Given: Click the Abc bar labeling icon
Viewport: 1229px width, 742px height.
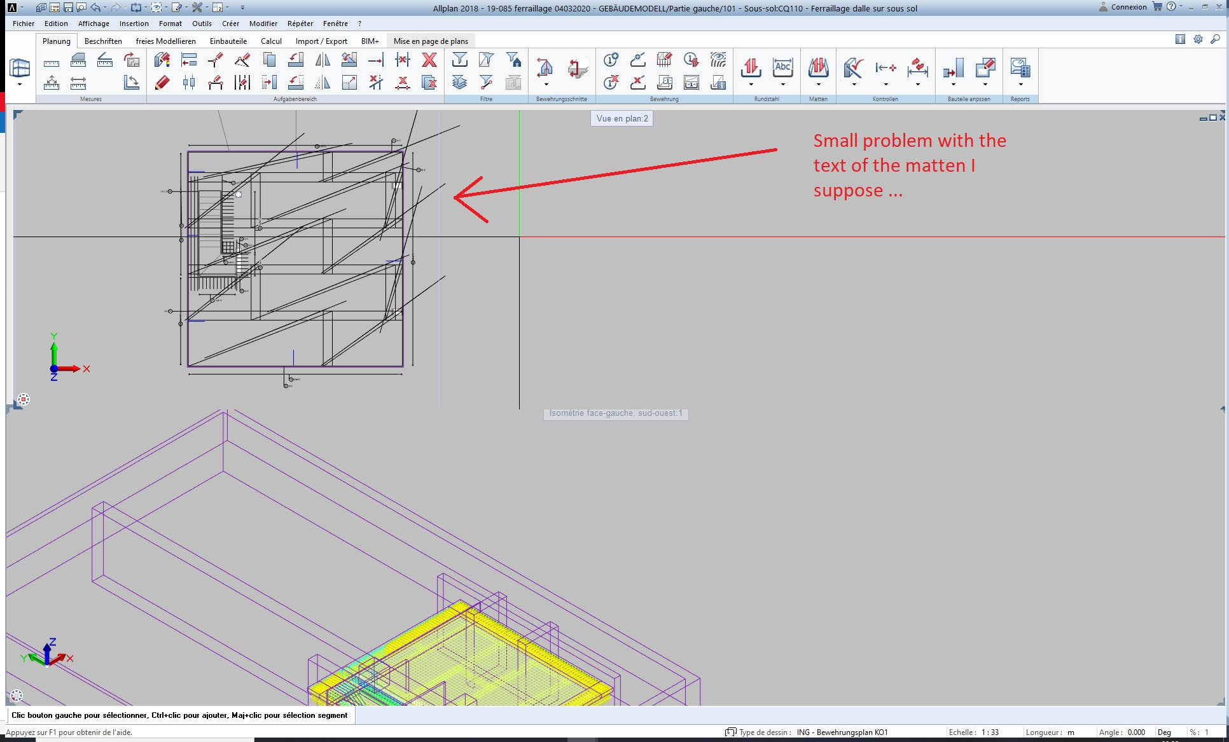Looking at the screenshot, I should (782, 67).
